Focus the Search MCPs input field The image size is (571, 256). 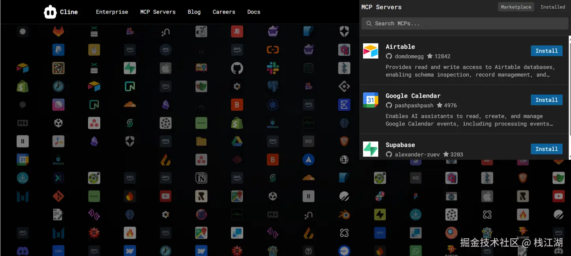465,24
